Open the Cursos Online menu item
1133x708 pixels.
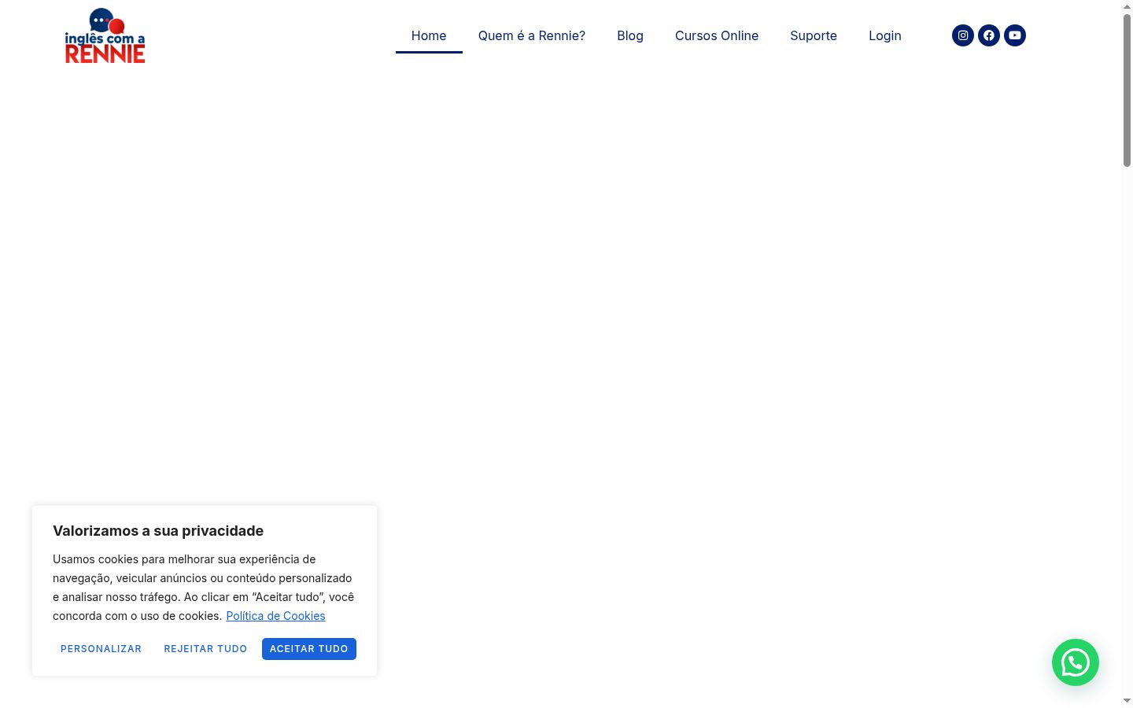point(717,35)
